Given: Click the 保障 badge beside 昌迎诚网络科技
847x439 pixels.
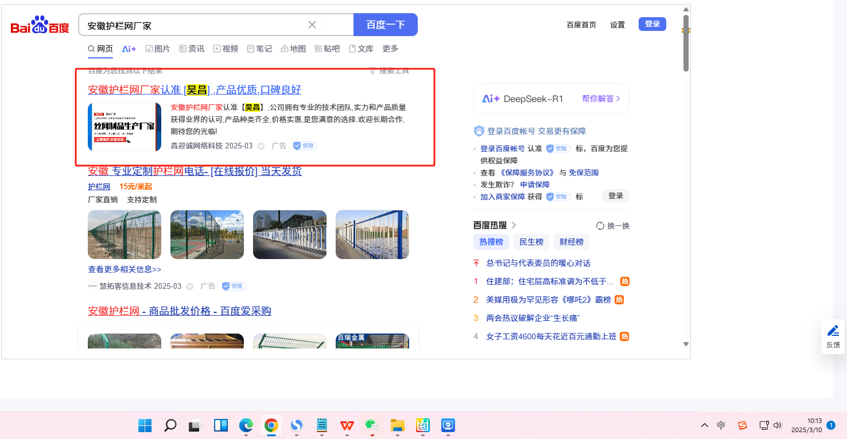Looking at the screenshot, I should pos(305,146).
